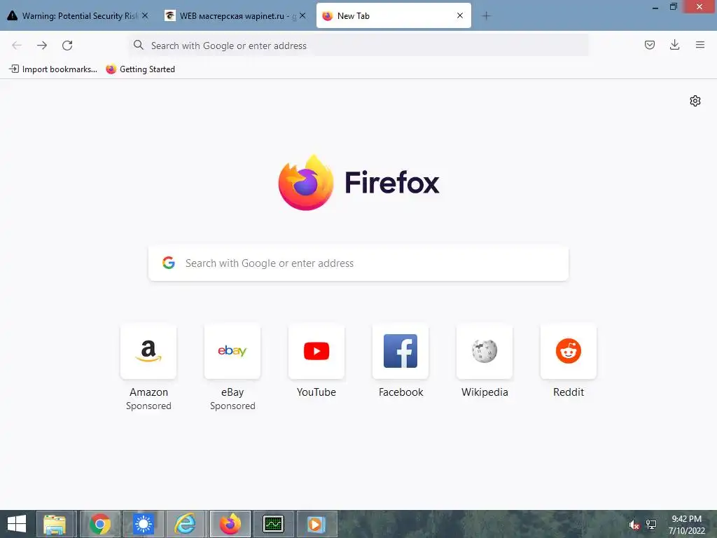Open the blue sun app in taskbar
This screenshot has height=538, width=717.
pos(144,524)
